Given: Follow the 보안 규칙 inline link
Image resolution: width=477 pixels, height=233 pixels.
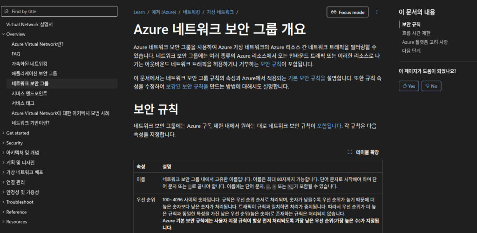Looking at the screenshot, I should (x=271, y=64).
